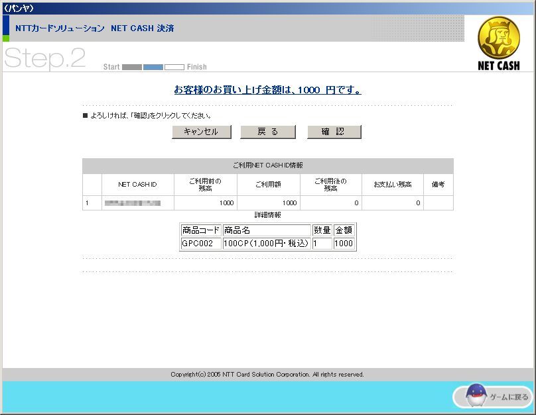Select the 100CP(1,000円・税込) product name
This screenshot has width=536, height=415.
pos(267,244)
